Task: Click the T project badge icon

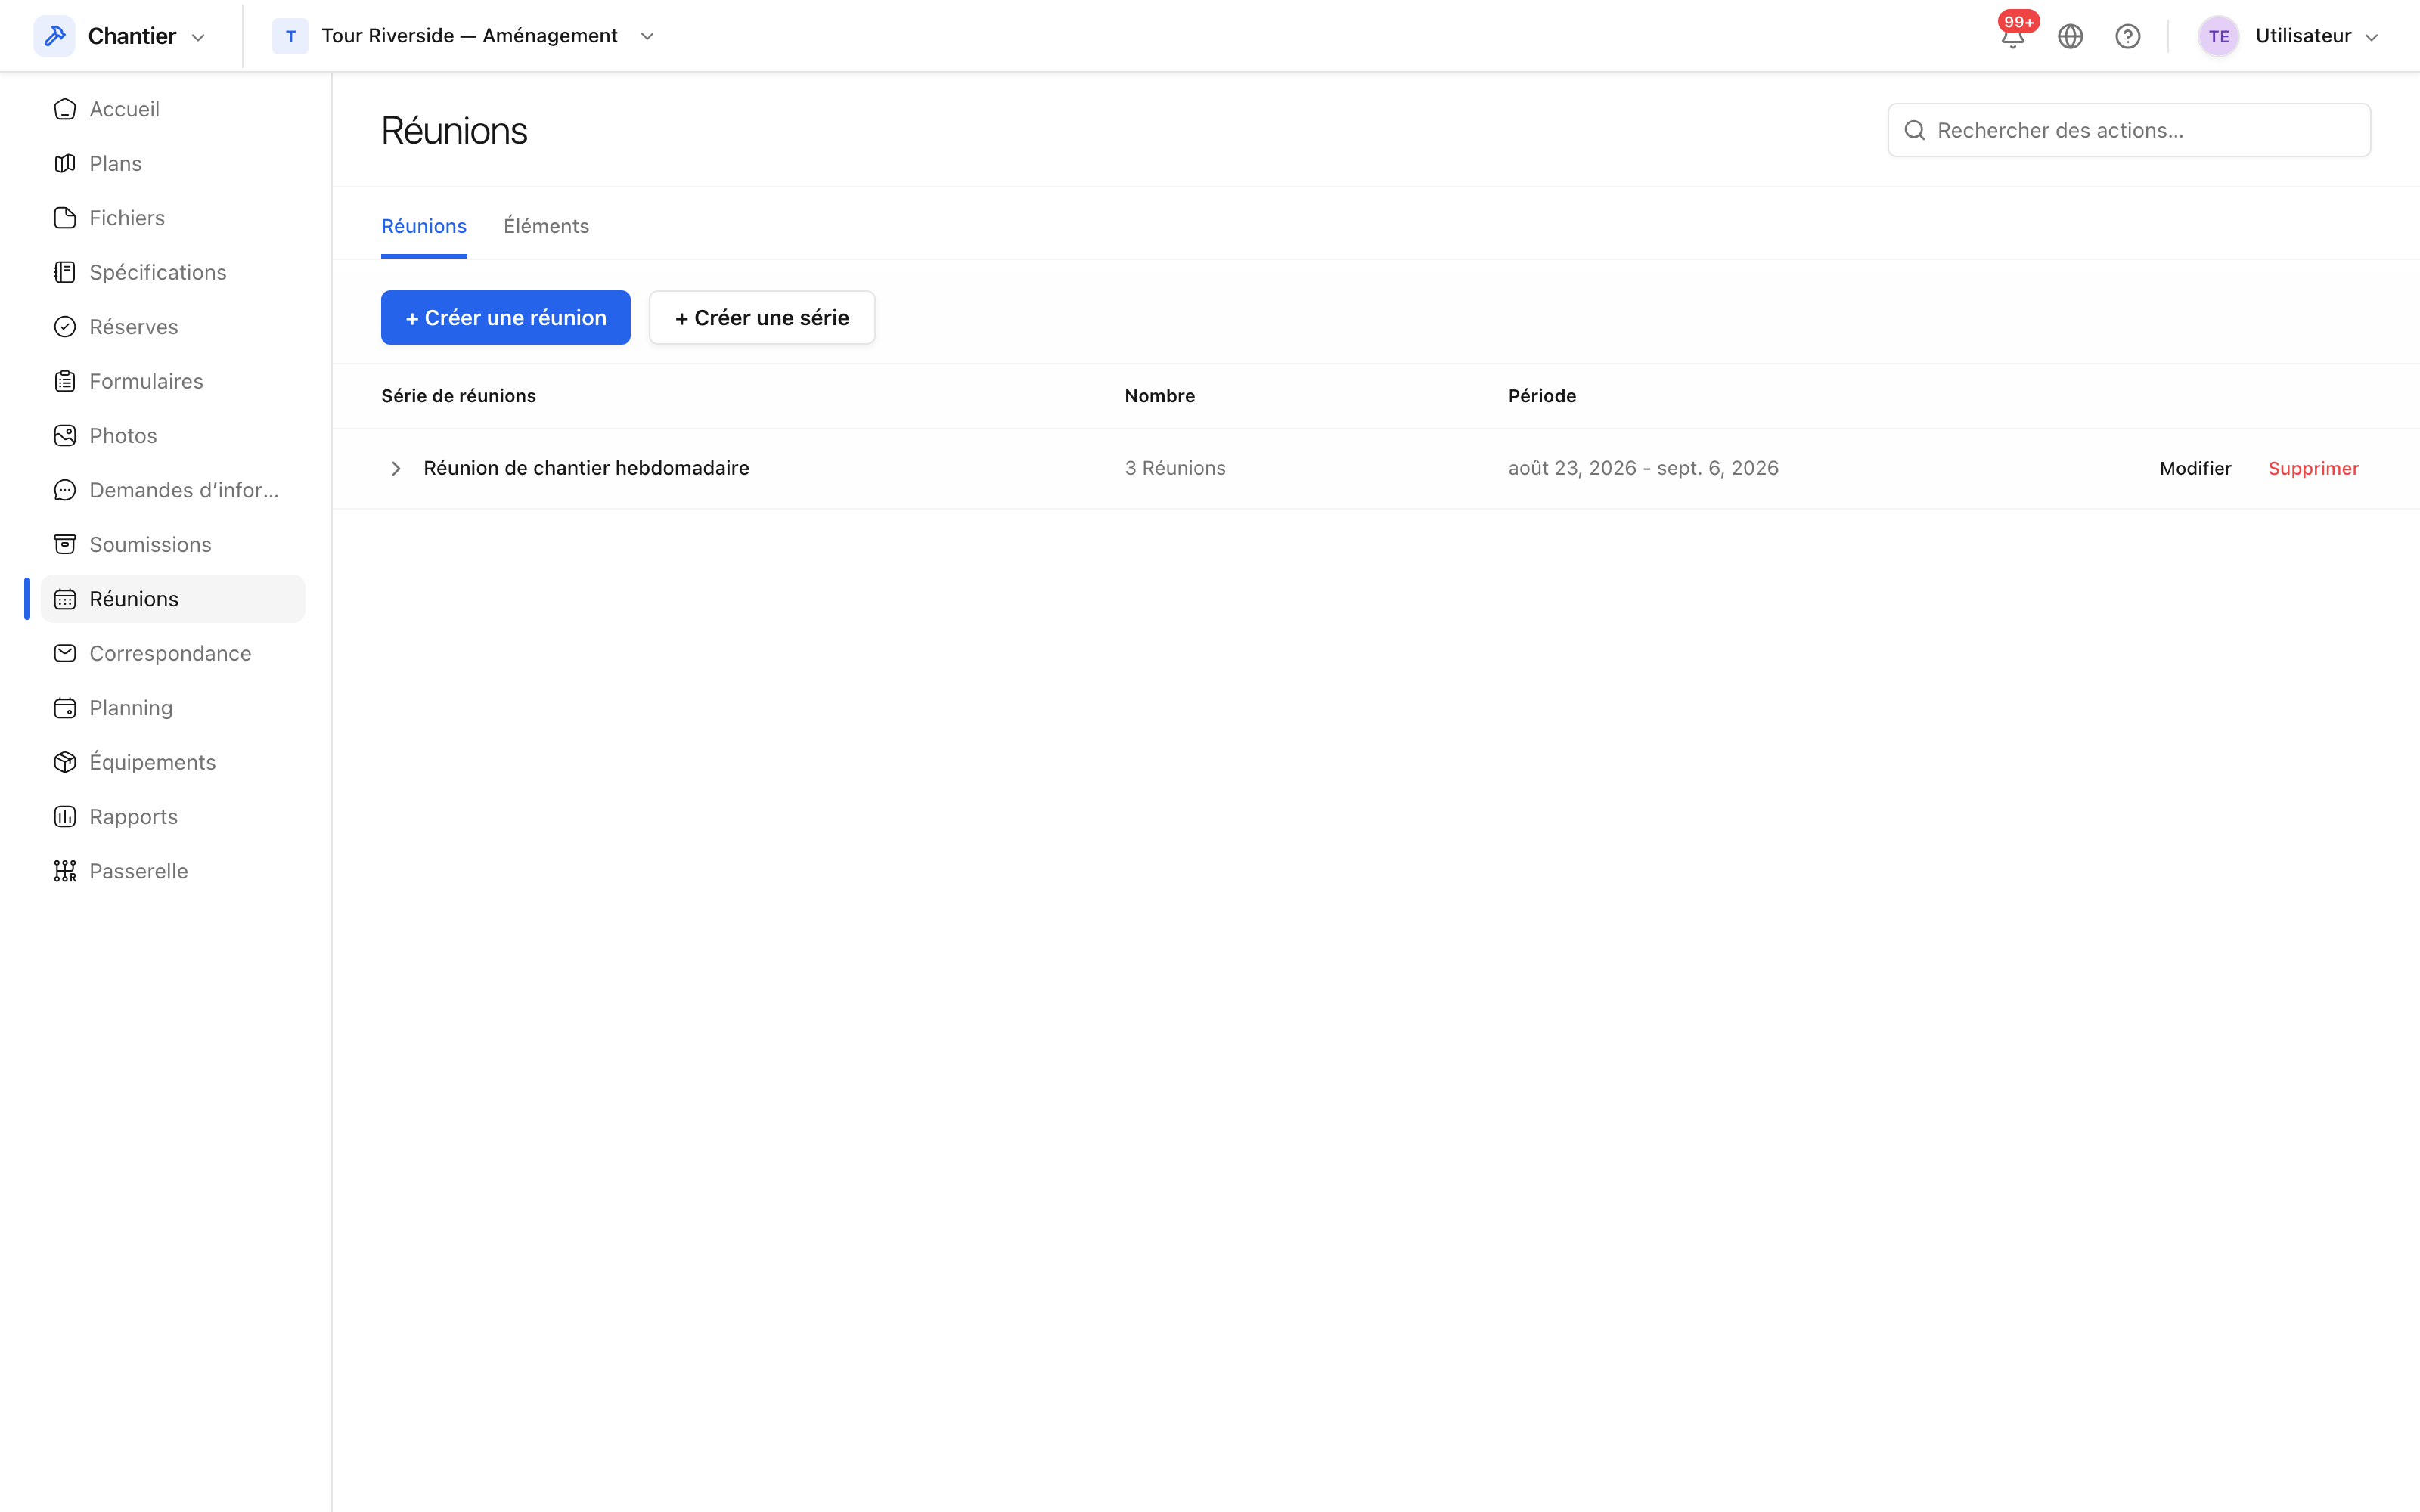Action: [290, 36]
